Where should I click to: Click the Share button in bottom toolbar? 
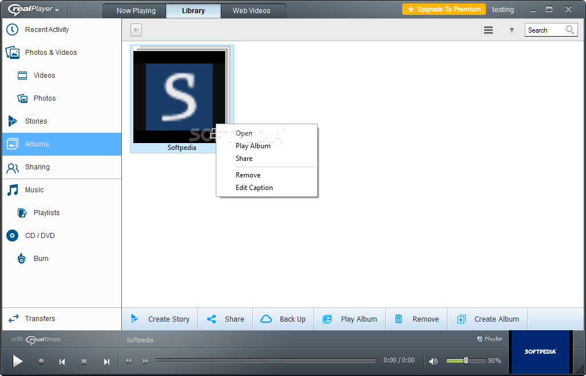click(225, 319)
